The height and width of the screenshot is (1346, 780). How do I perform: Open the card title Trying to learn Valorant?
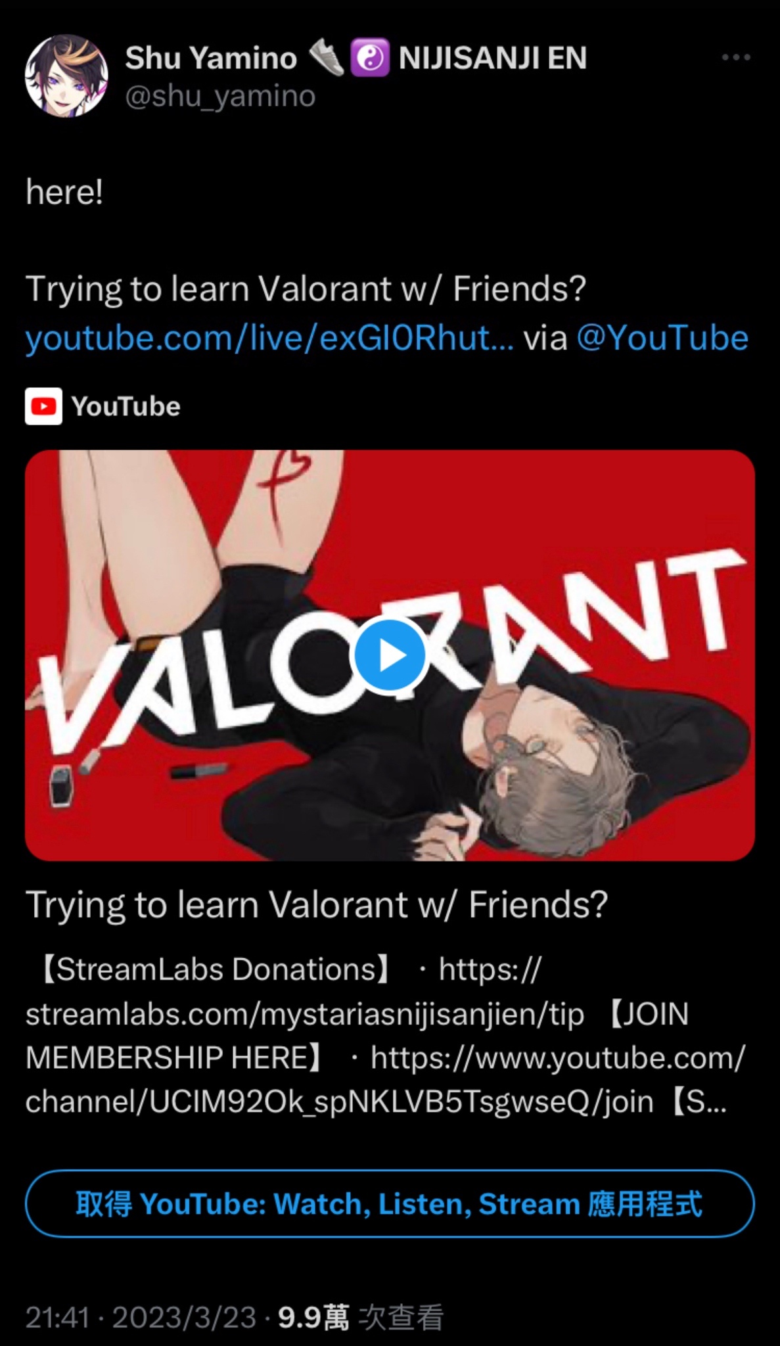point(317,905)
